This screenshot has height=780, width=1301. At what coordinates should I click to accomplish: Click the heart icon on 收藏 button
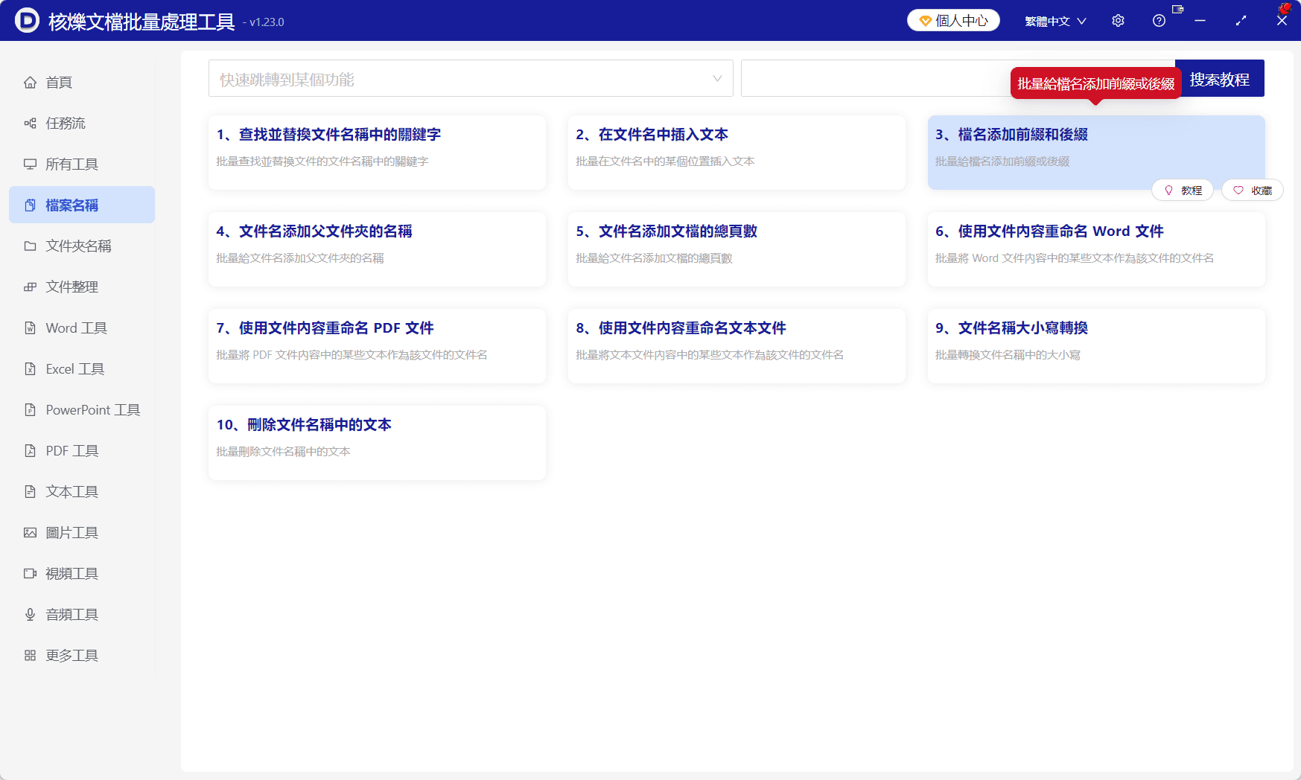(x=1238, y=191)
